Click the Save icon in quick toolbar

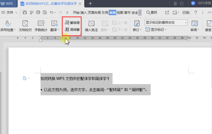[25, 13]
